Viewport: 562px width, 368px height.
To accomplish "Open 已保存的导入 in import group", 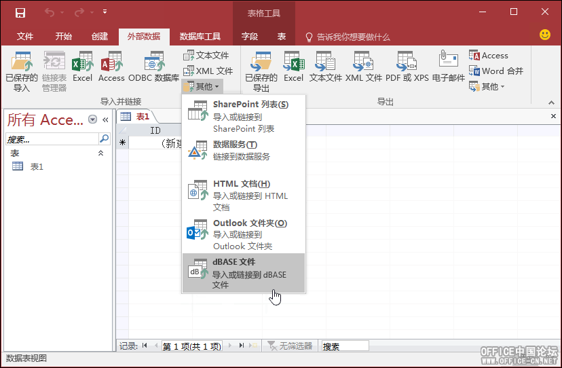I will (22, 71).
